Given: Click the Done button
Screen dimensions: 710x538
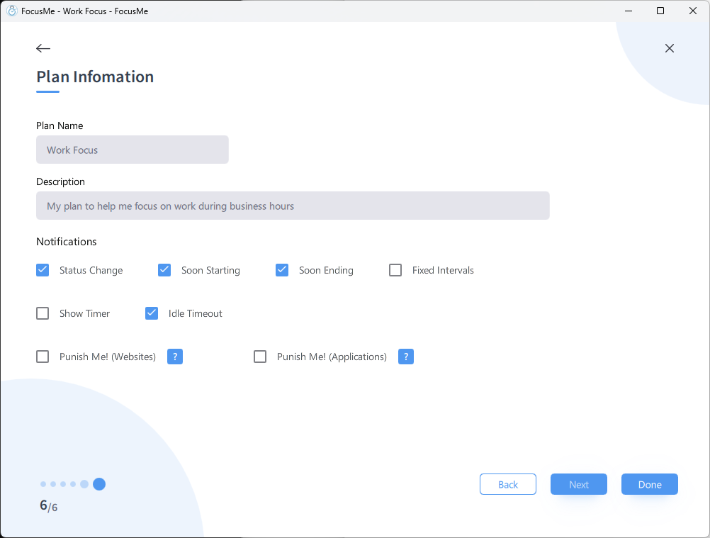Looking at the screenshot, I should 650,484.
